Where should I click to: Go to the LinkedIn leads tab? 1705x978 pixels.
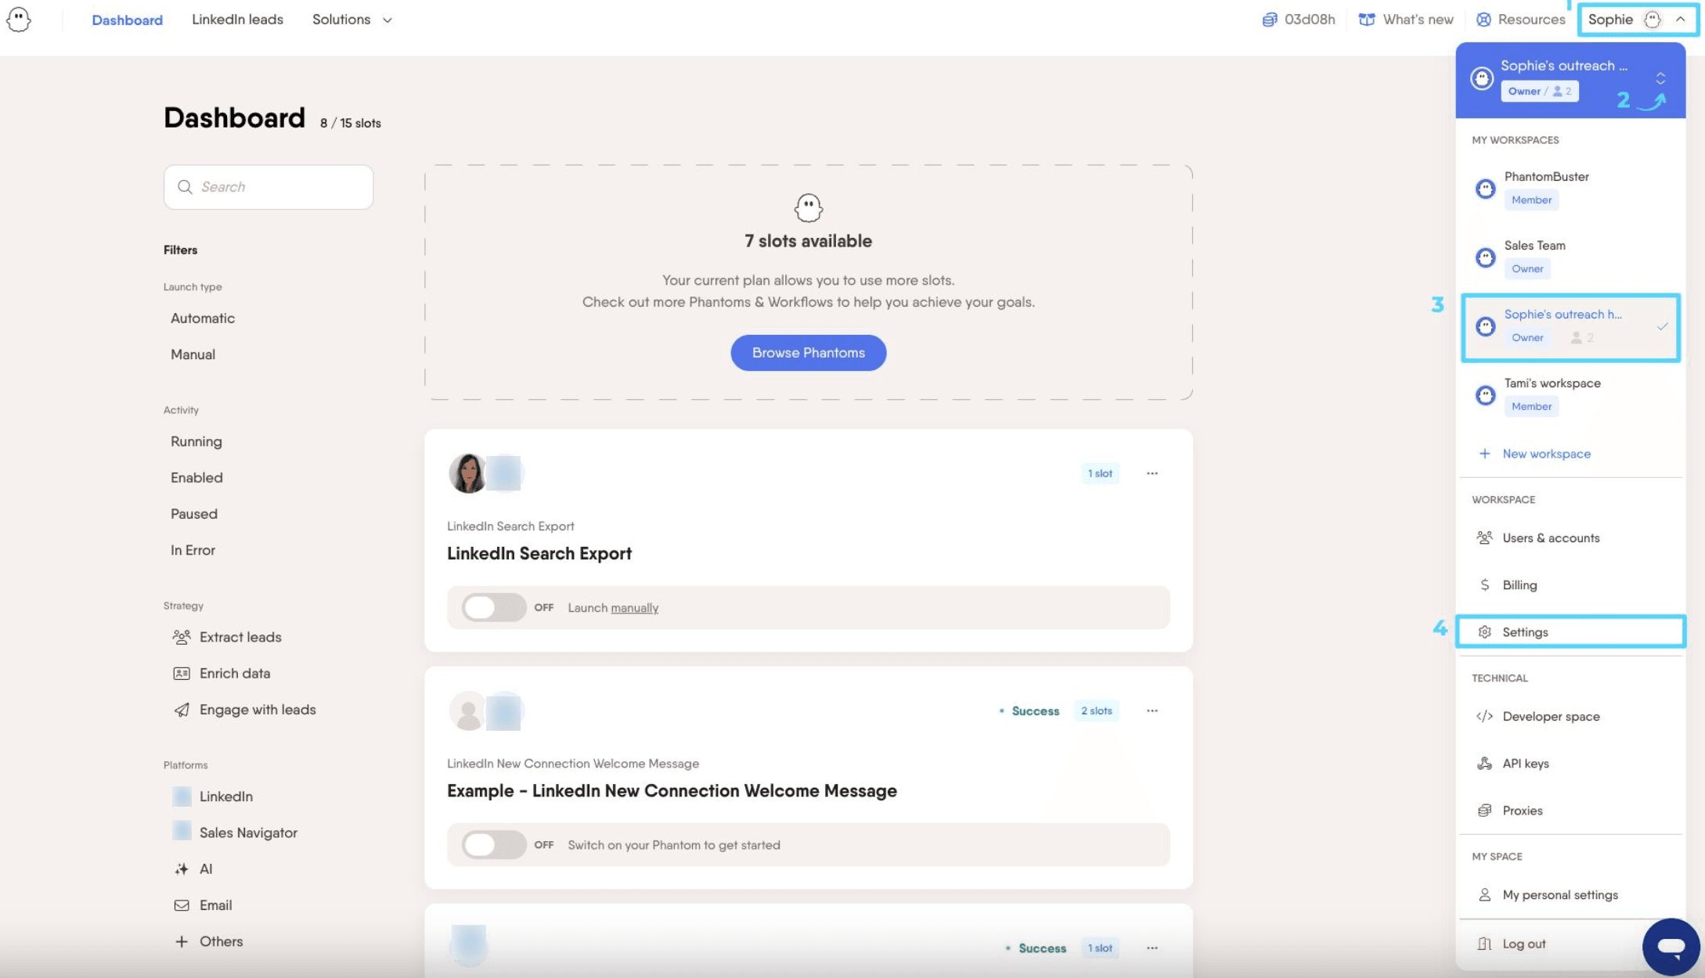click(237, 20)
